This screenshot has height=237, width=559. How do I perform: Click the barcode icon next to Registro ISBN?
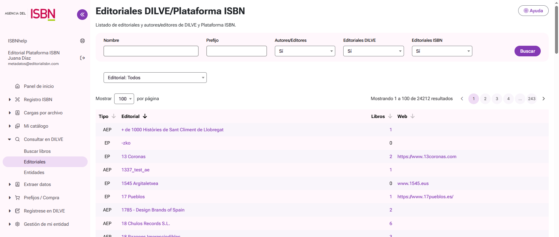18,99
